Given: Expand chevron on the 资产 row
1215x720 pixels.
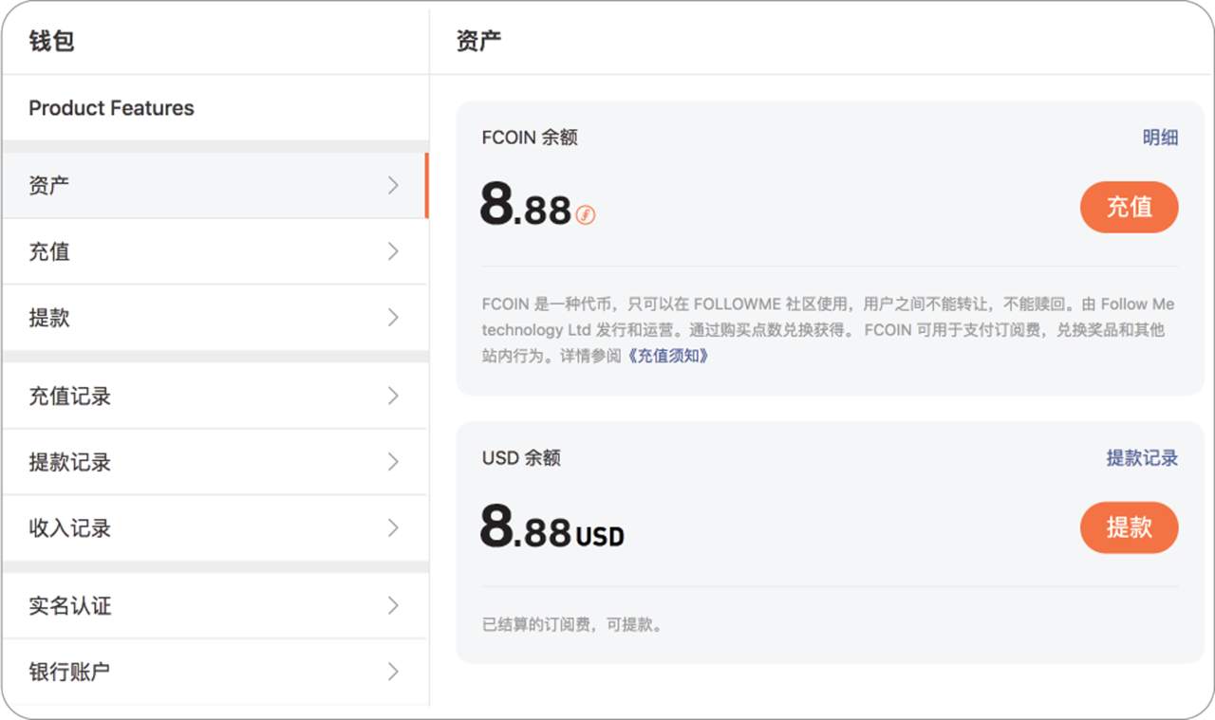Looking at the screenshot, I should point(393,186).
